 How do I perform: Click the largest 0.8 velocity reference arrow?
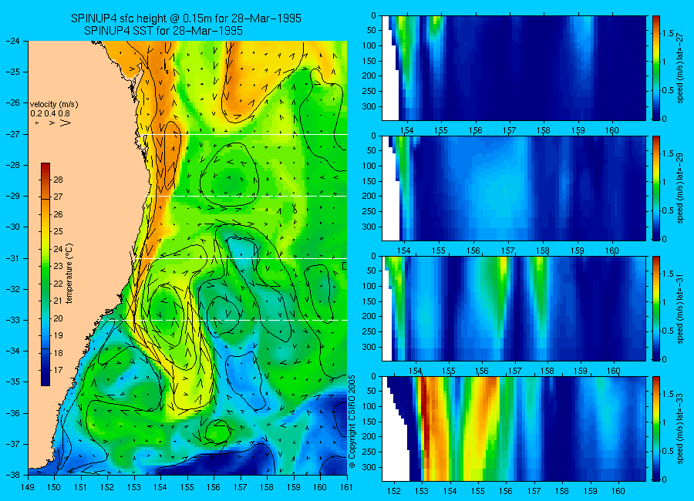[66, 123]
